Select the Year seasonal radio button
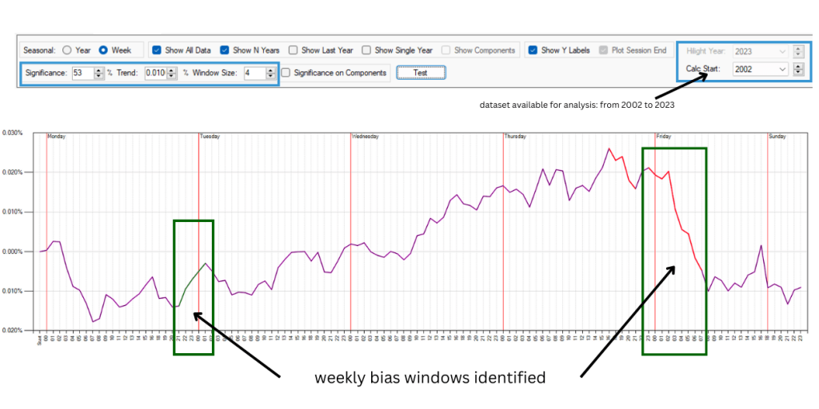 [67, 50]
